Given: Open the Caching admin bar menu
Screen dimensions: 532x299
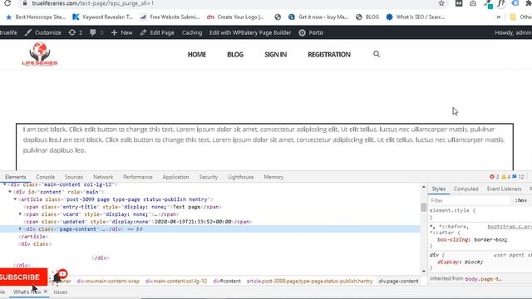Looking at the screenshot, I should [x=192, y=32].
